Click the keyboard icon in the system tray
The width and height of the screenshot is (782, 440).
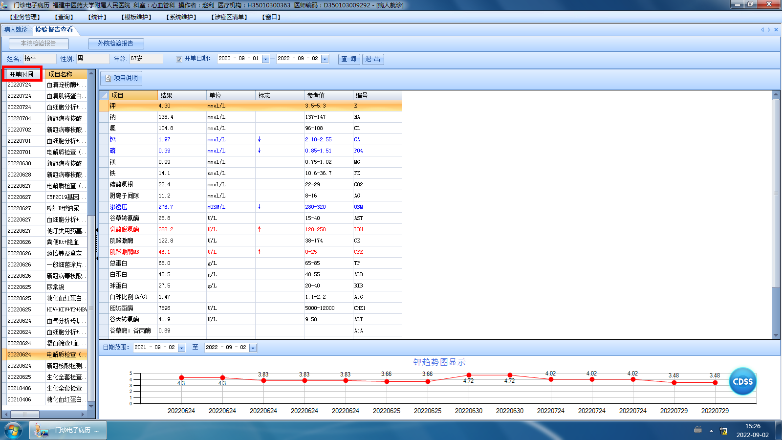[x=698, y=430]
